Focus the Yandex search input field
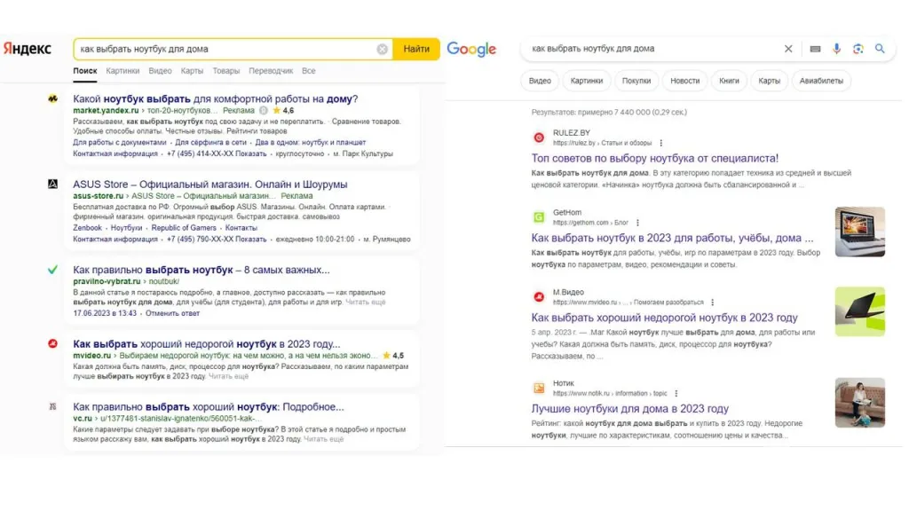 (226, 50)
